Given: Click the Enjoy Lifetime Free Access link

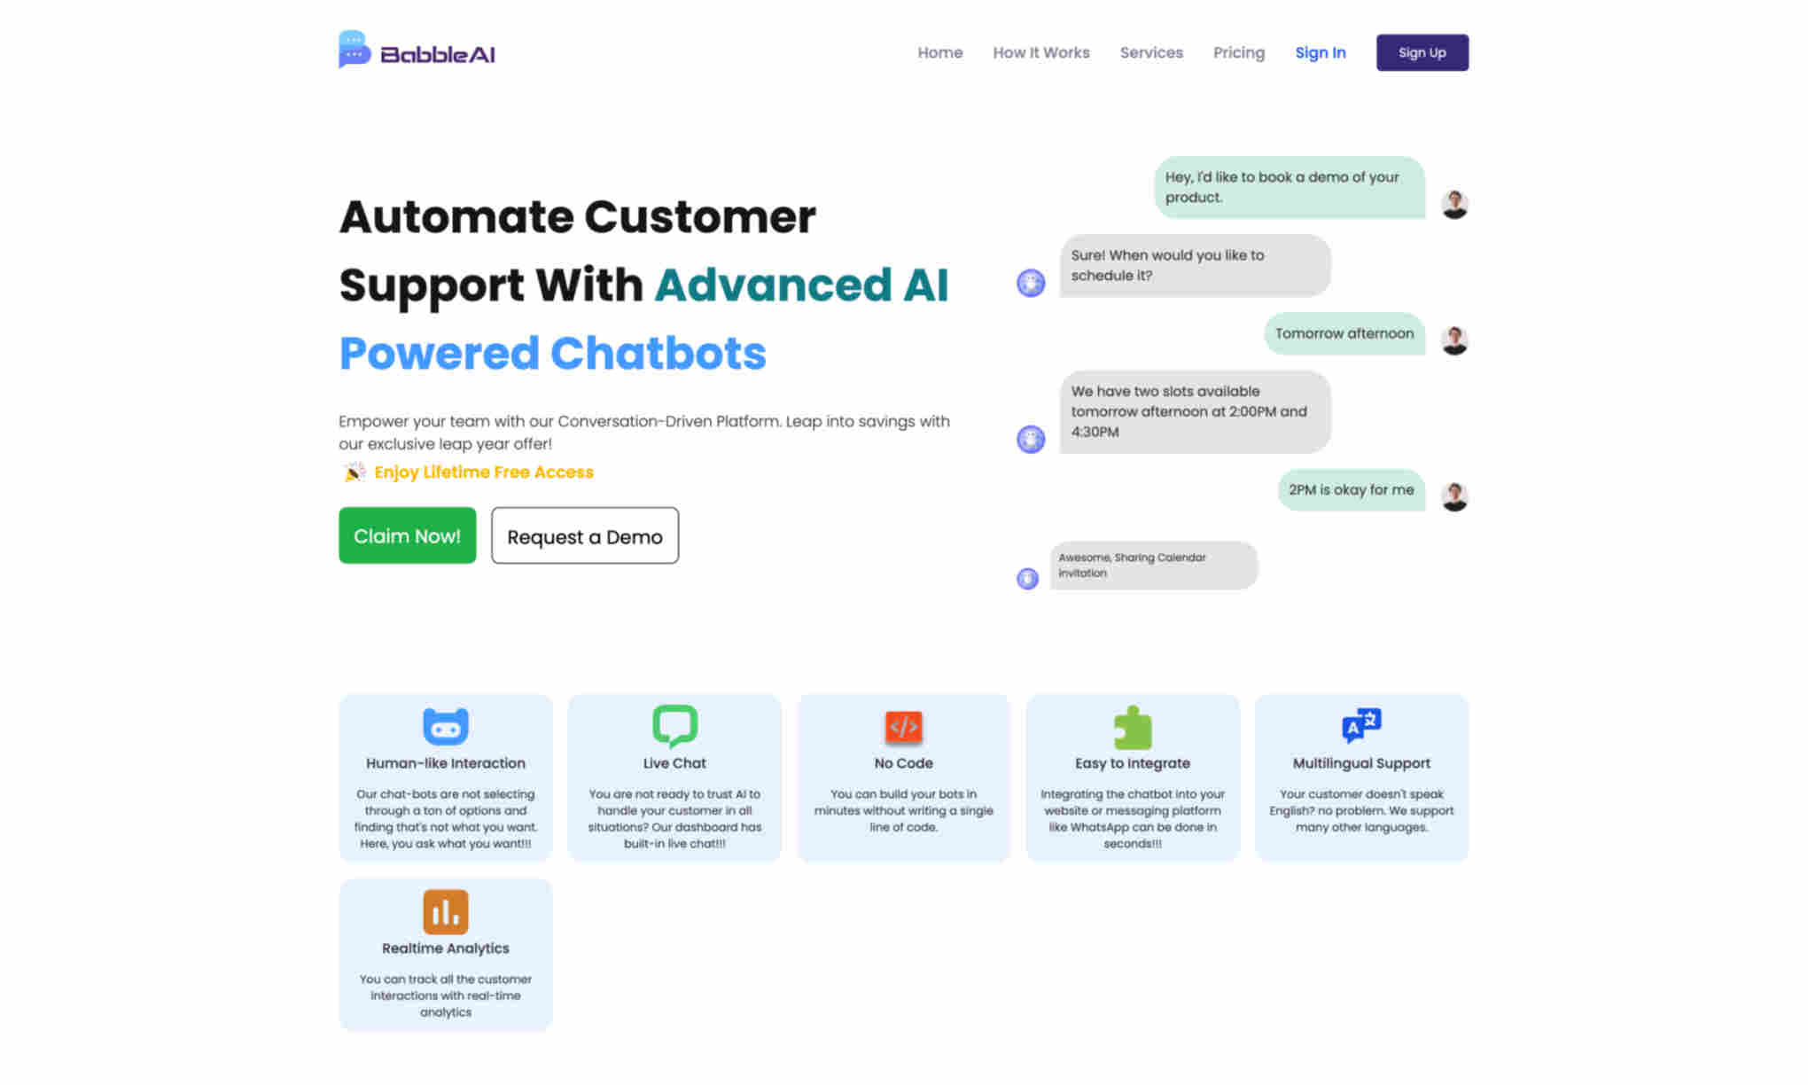Looking at the screenshot, I should click(483, 472).
